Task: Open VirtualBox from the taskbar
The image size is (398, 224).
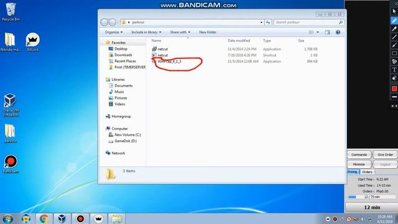Action: 62,218
